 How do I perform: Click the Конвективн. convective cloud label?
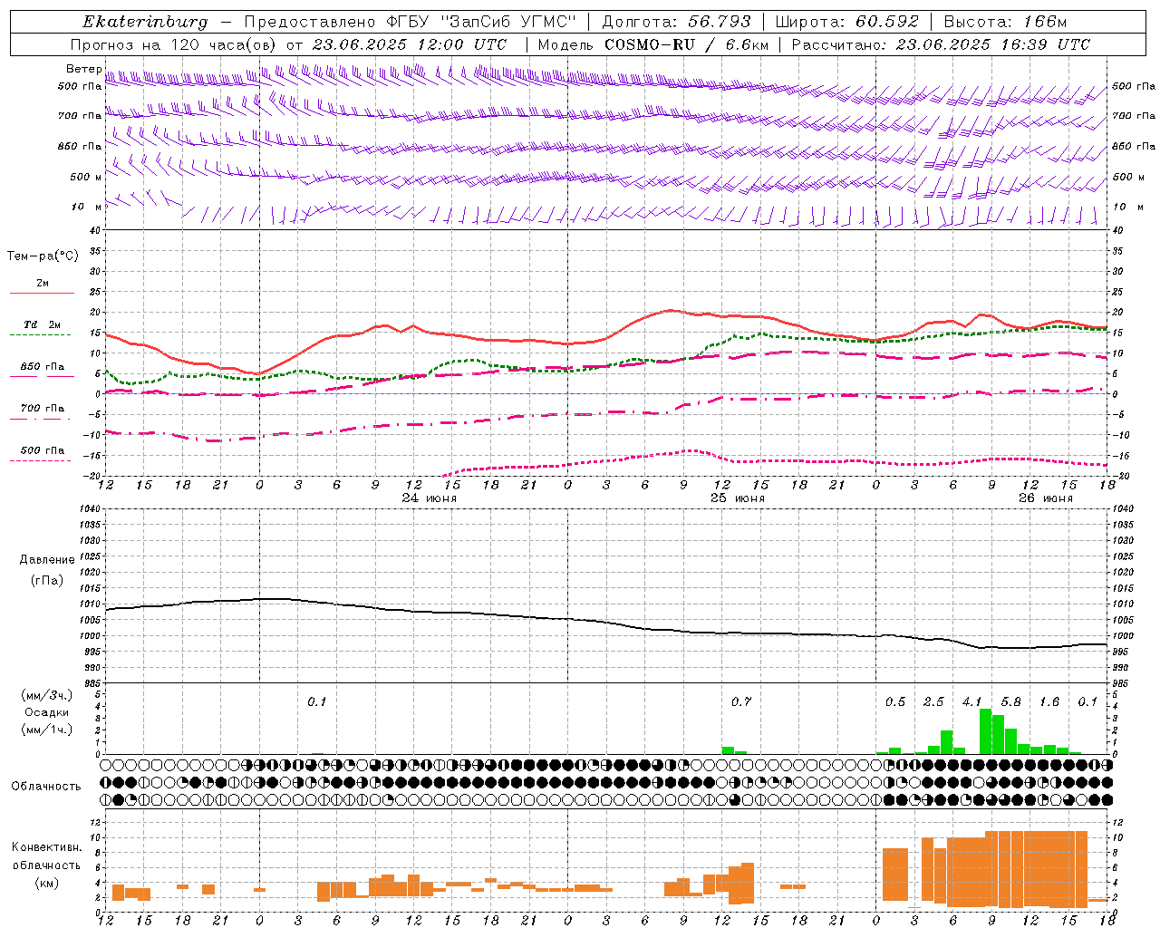[x=46, y=847]
